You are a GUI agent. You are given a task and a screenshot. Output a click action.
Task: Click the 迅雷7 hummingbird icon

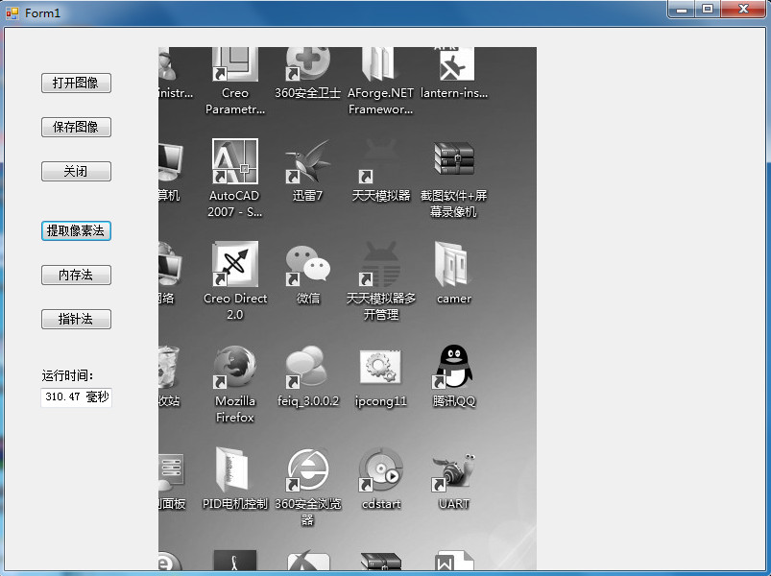[x=307, y=162]
